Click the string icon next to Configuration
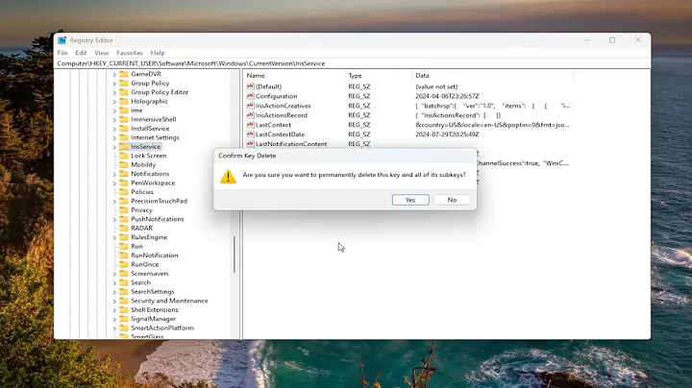692x388 pixels. coord(250,96)
